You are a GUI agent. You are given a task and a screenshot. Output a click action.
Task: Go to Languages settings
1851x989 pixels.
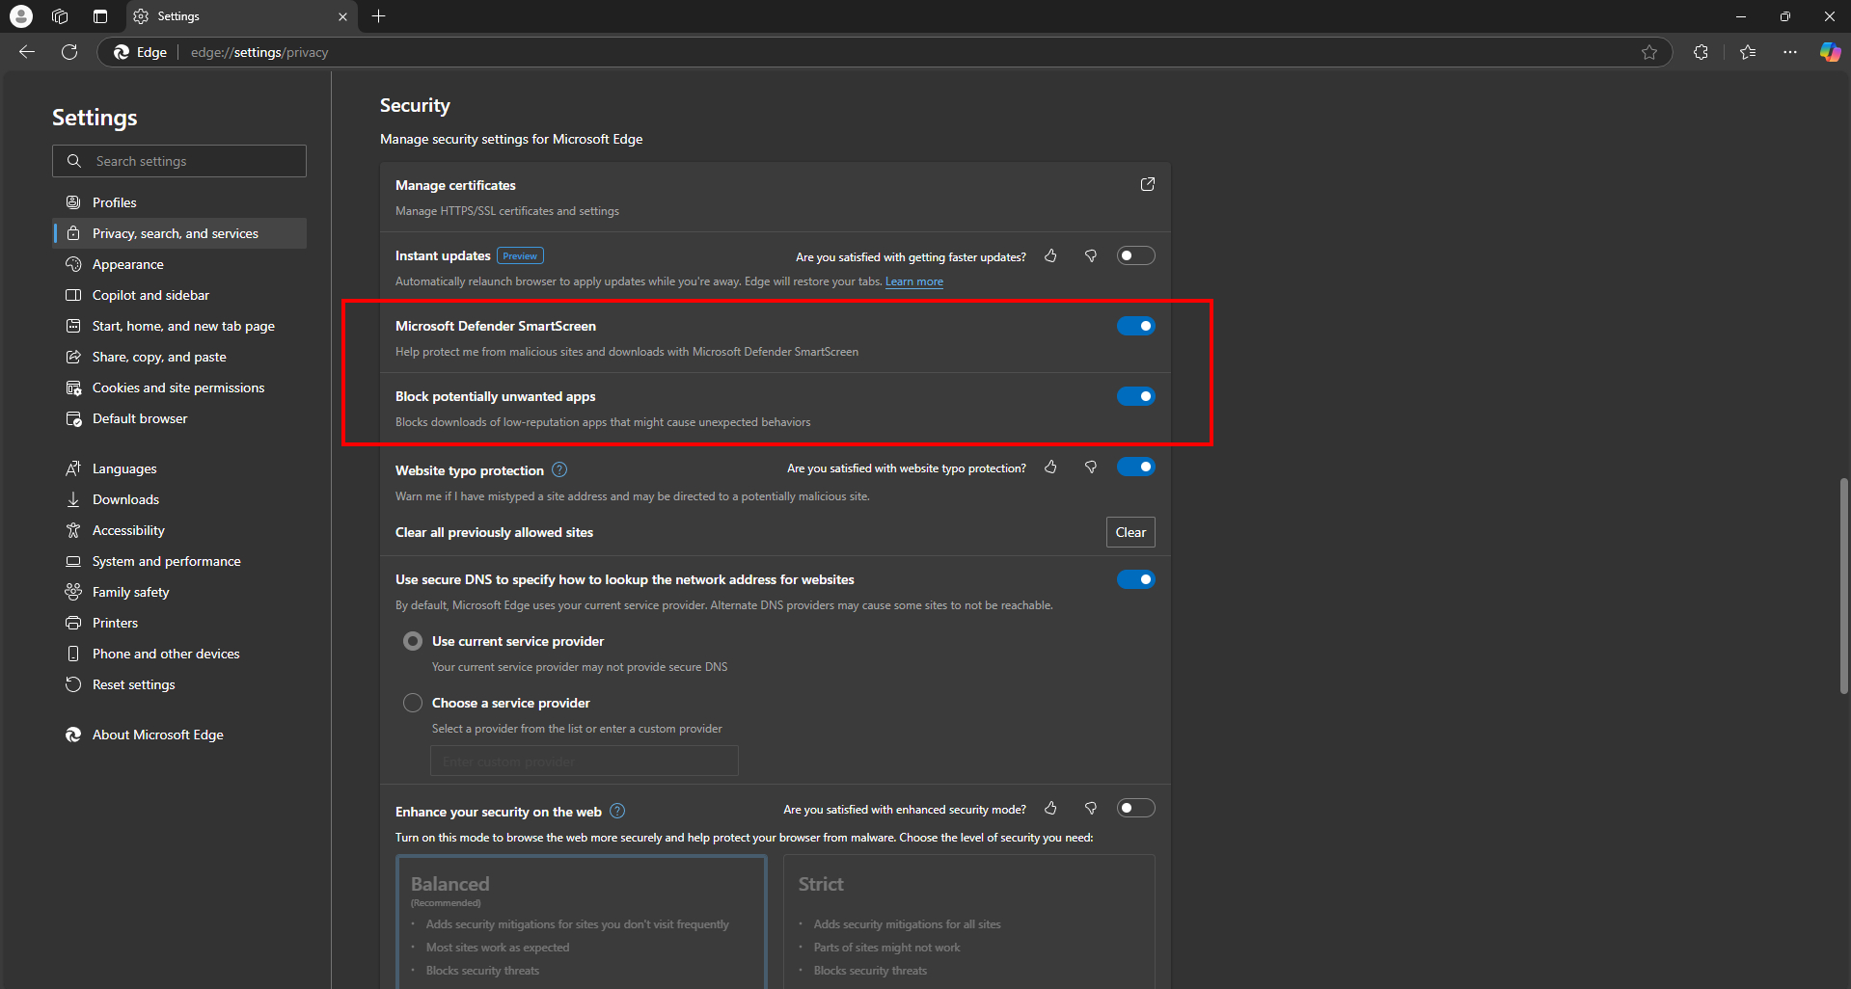pos(179,468)
